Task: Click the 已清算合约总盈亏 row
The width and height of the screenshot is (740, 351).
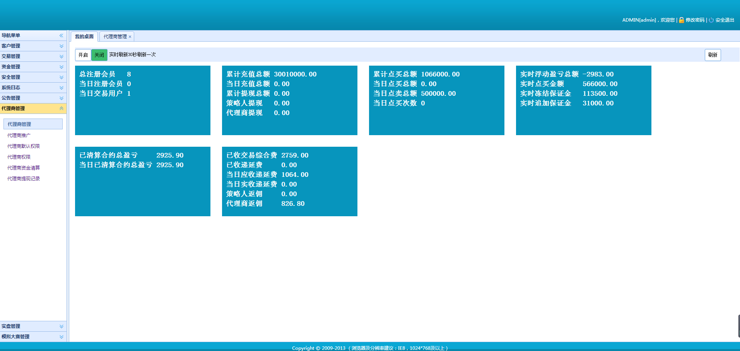Action: 132,155
